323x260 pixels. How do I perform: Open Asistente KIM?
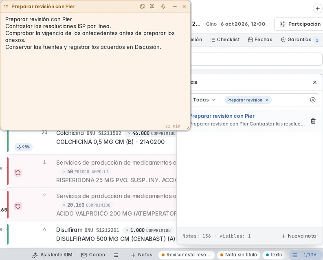(52, 255)
